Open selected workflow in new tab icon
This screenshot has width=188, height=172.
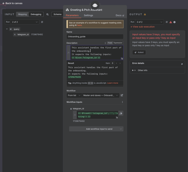point(122,95)
